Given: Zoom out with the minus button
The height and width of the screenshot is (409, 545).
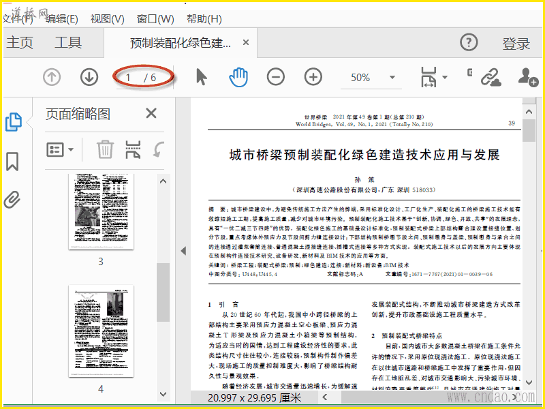Looking at the screenshot, I should click(276, 77).
